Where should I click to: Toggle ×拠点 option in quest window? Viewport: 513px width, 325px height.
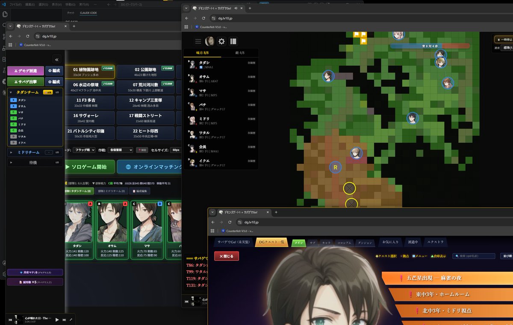tap(404, 256)
